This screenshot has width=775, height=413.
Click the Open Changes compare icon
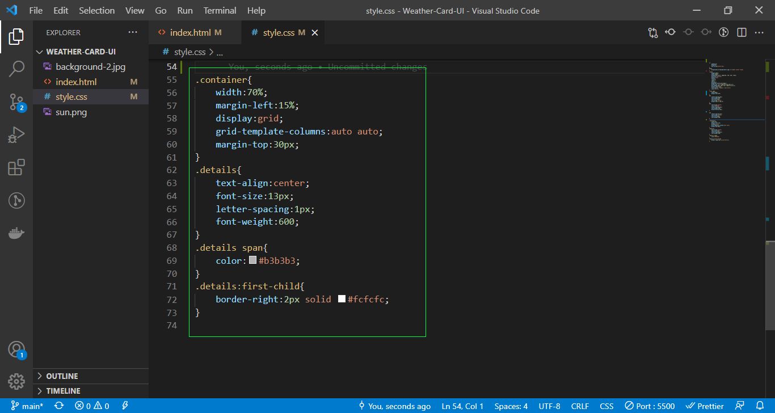(653, 32)
